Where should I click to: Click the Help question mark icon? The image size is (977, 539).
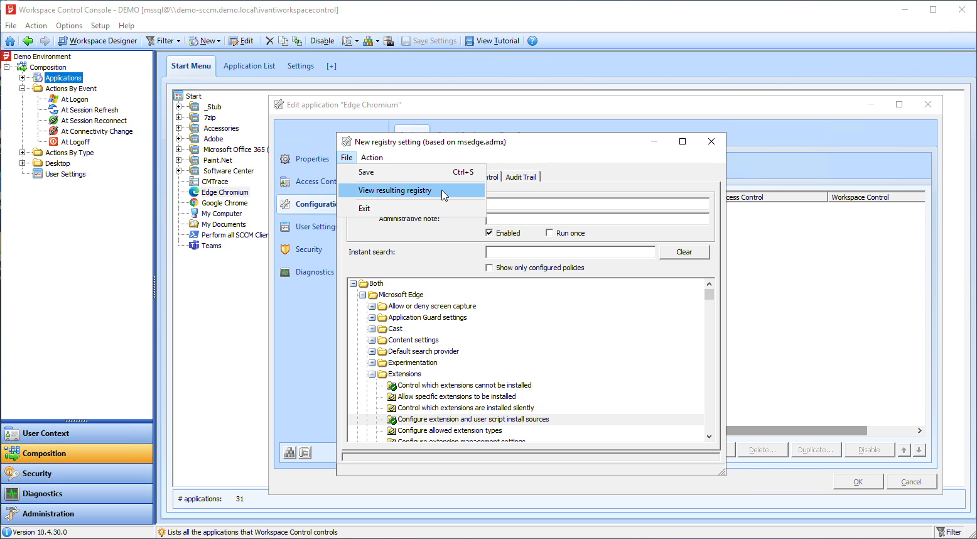point(532,41)
